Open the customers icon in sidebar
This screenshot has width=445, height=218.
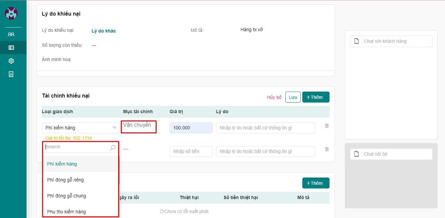point(11,34)
